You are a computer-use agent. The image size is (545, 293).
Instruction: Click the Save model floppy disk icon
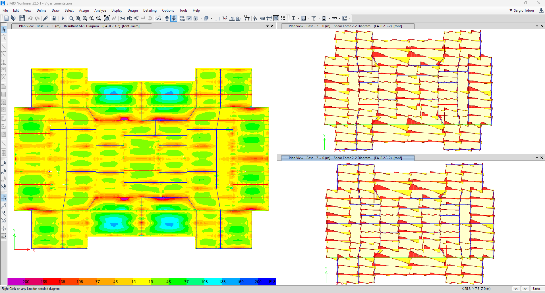(22, 18)
